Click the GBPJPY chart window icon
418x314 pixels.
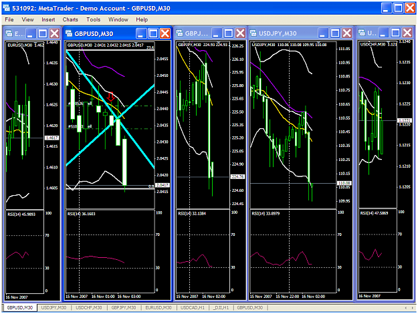click(179, 33)
